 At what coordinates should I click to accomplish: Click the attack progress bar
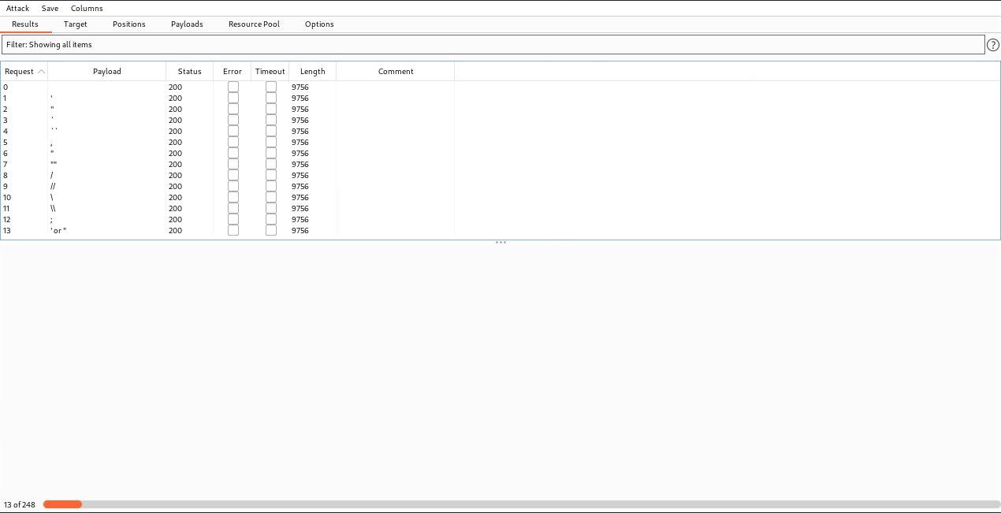coord(521,504)
